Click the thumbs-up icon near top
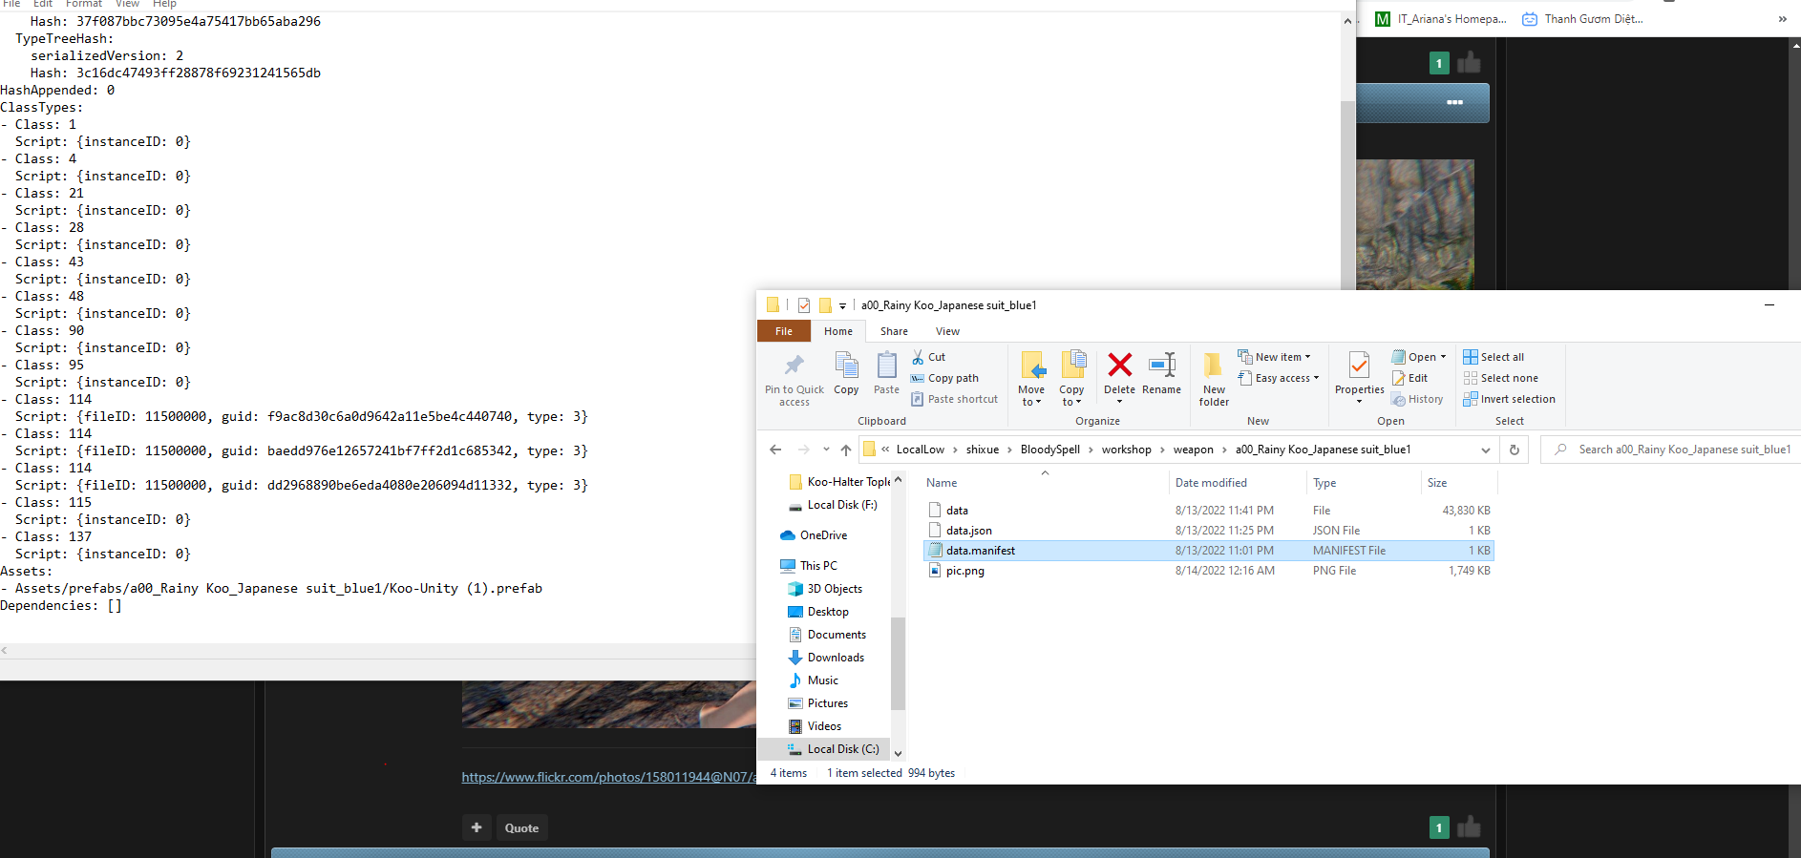Image resolution: width=1801 pixels, height=858 pixels. 1469,63
